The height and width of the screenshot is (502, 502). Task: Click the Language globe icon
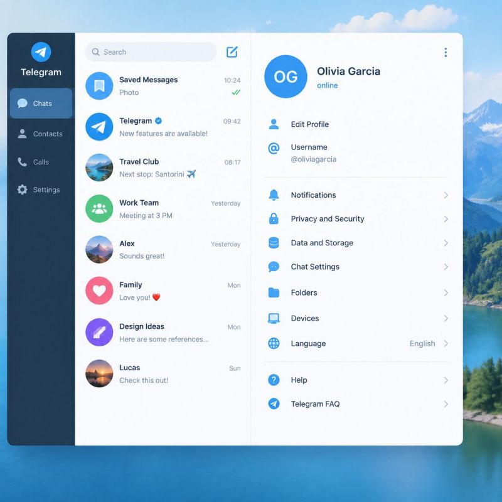tap(274, 343)
